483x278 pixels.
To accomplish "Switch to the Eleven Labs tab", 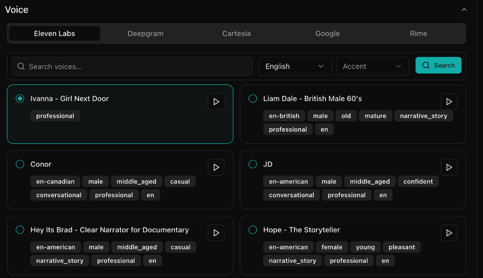I will click(x=54, y=33).
